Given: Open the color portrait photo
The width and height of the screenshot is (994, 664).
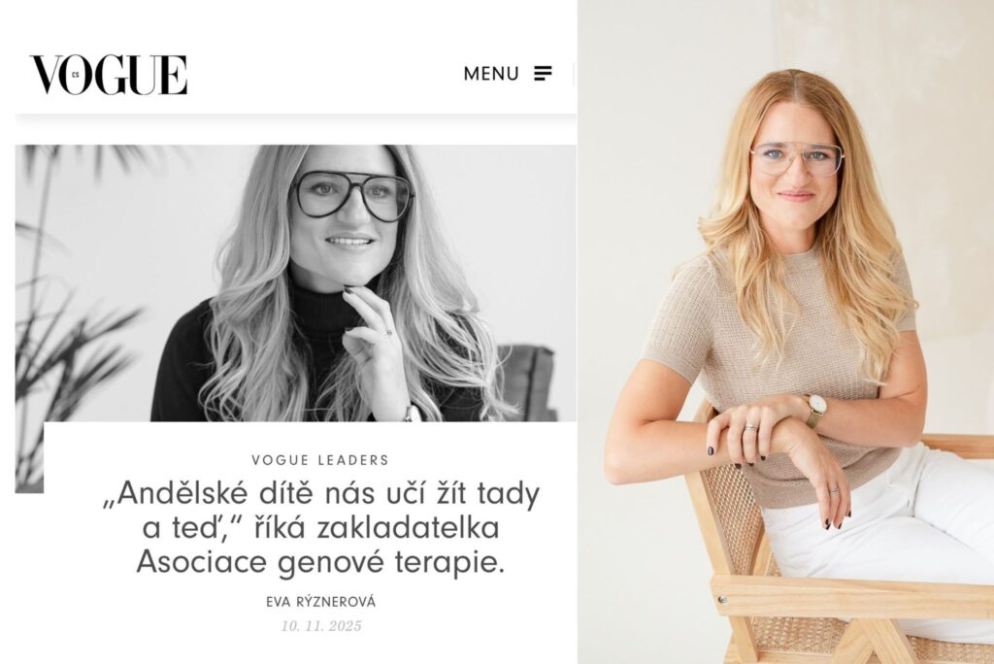Looking at the screenshot, I should coord(786,332).
